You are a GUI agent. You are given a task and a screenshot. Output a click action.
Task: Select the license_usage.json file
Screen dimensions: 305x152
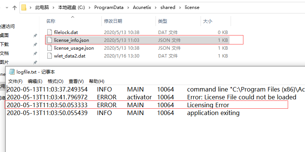[x=74, y=48]
